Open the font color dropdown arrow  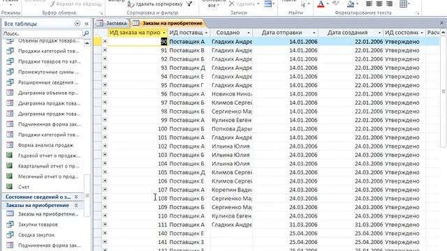pos(328,4)
